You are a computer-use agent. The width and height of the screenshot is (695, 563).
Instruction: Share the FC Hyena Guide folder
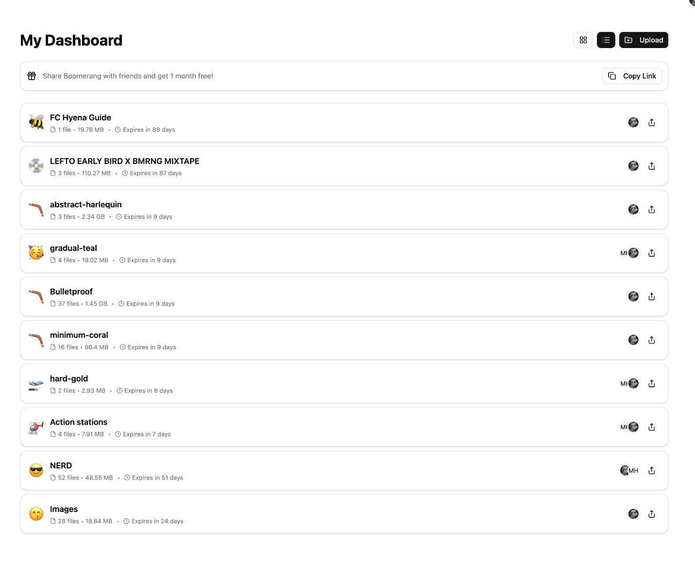pos(651,122)
